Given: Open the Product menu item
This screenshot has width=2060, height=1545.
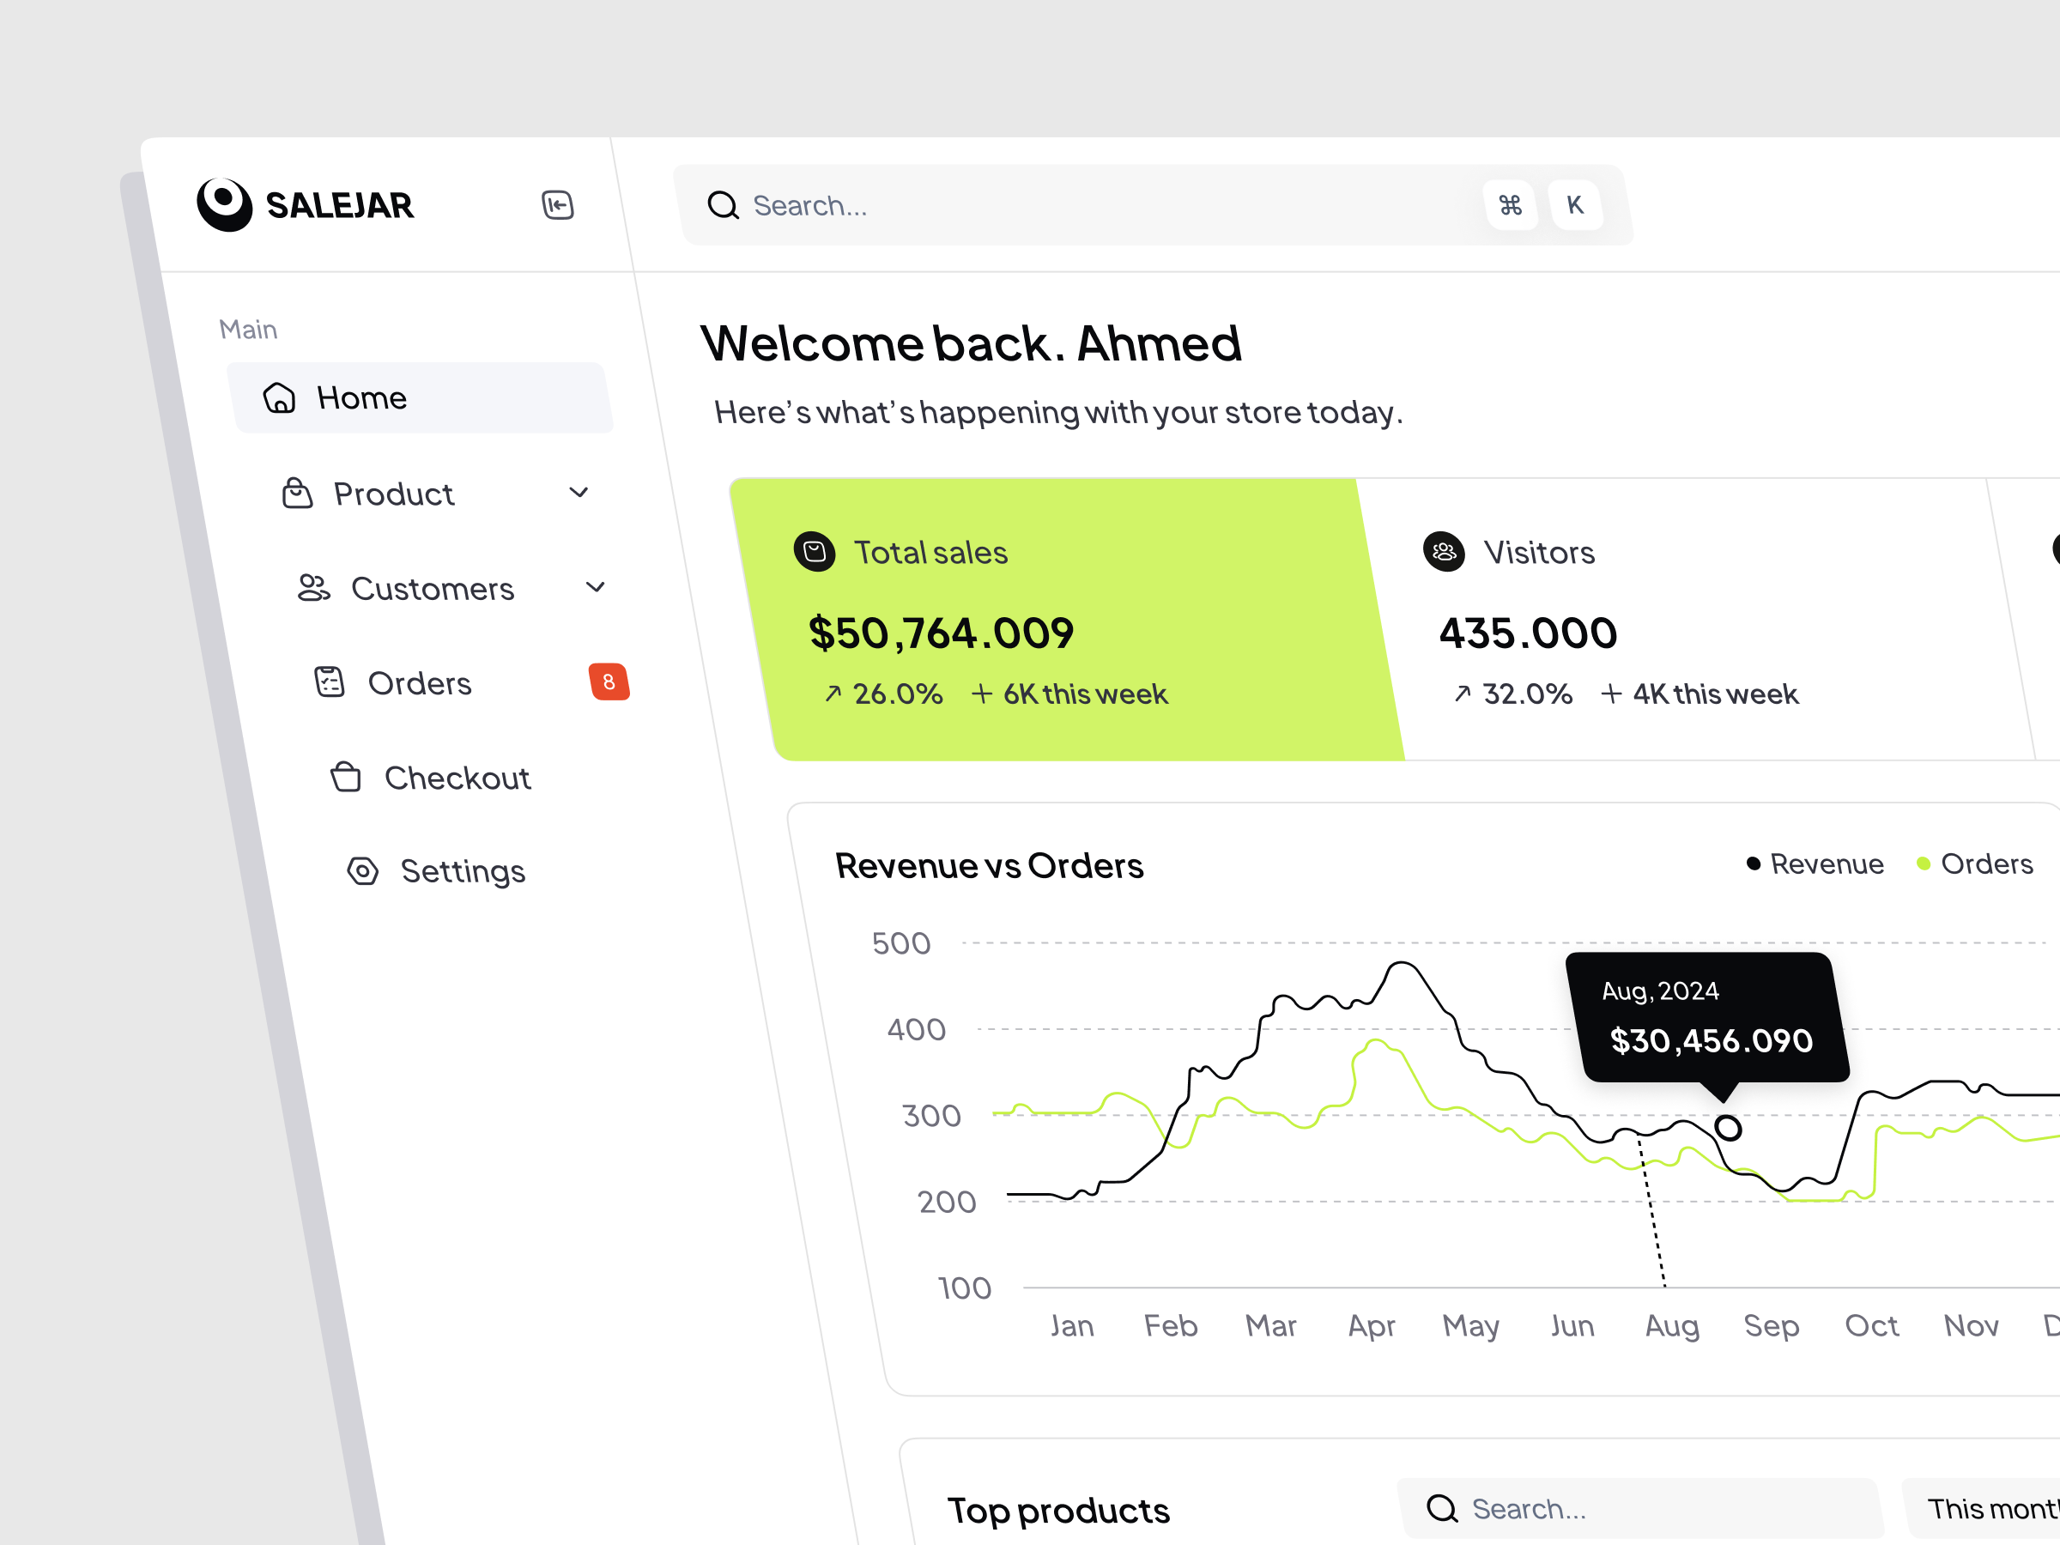Looking at the screenshot, I should pyautogui.click(x=436, y=493).
